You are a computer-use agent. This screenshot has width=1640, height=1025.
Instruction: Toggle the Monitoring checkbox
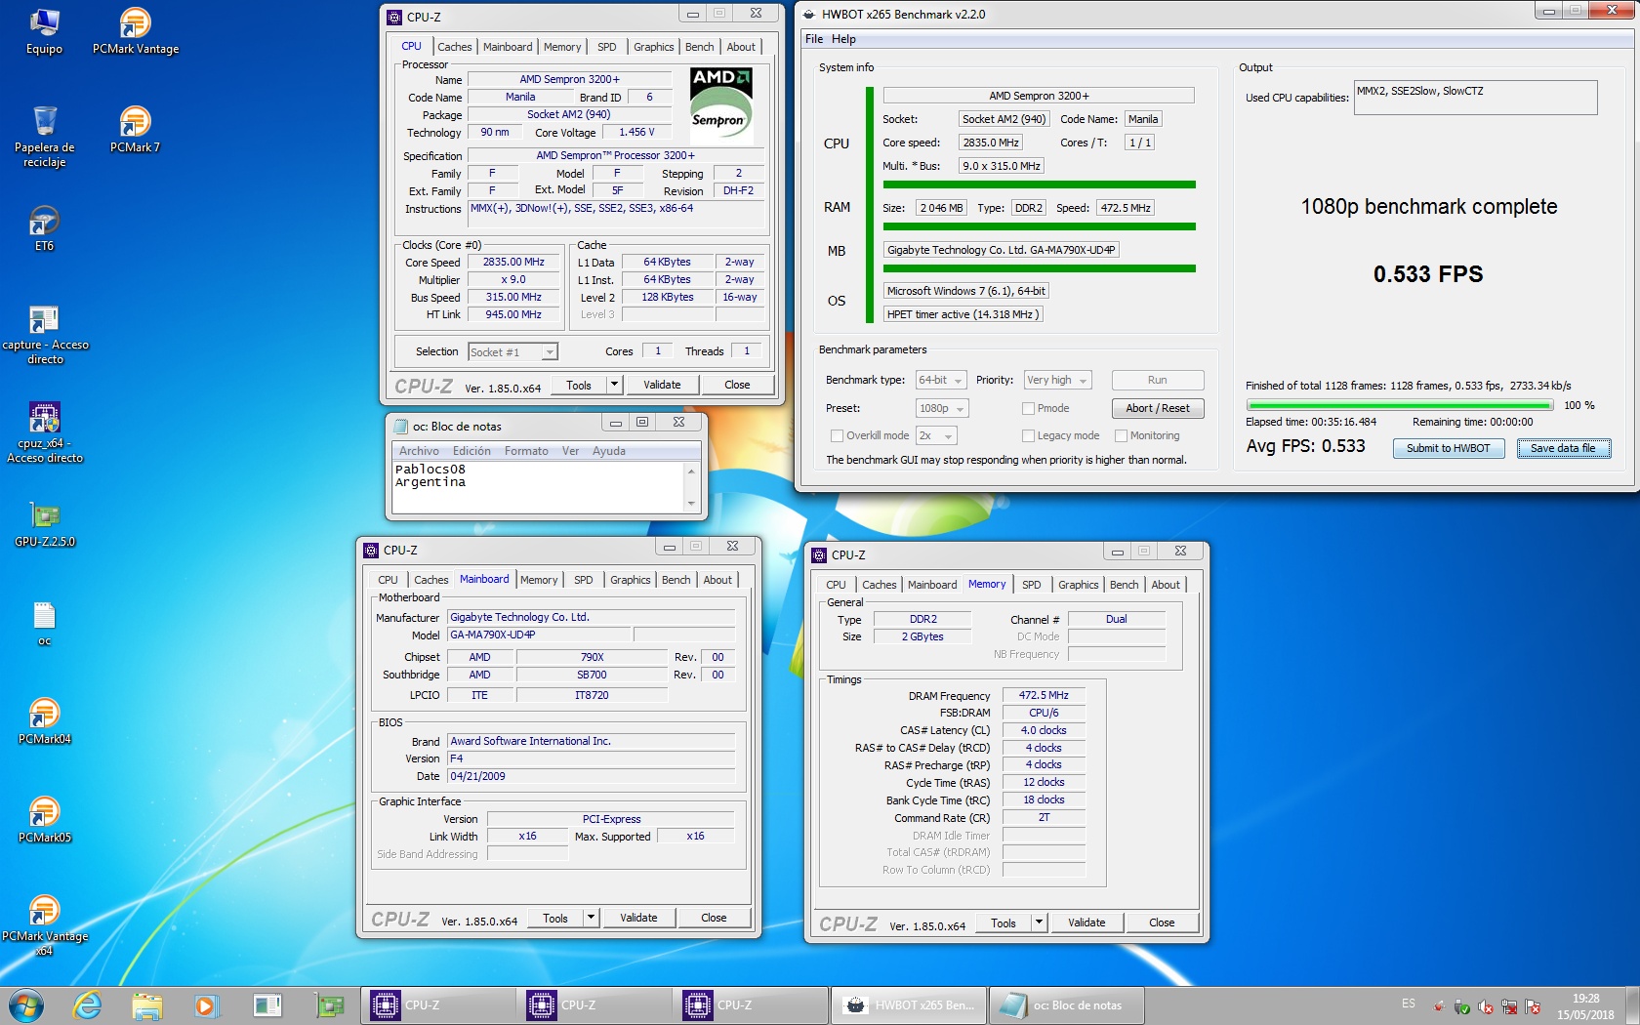point(1121,435)
